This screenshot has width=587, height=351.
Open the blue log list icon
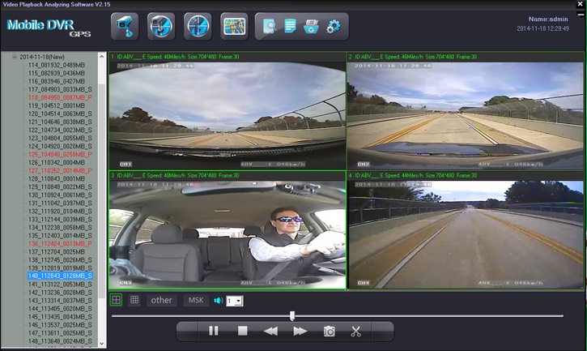pos(290,27)
